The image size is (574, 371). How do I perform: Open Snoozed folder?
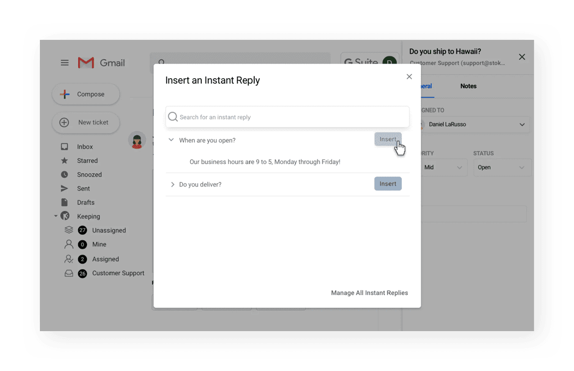click(89, 174)
